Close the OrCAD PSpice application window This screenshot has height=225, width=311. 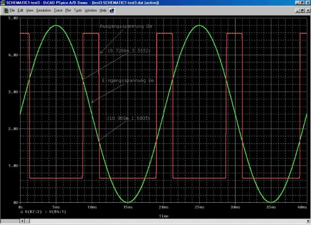308,3
